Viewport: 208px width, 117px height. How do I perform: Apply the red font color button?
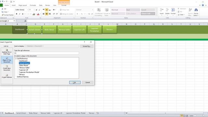point(38,14)
